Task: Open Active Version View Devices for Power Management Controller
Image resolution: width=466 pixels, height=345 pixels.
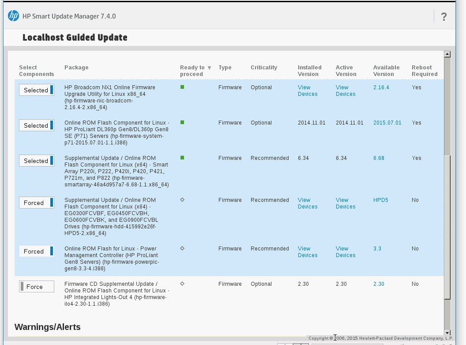Action: point(346,252)
